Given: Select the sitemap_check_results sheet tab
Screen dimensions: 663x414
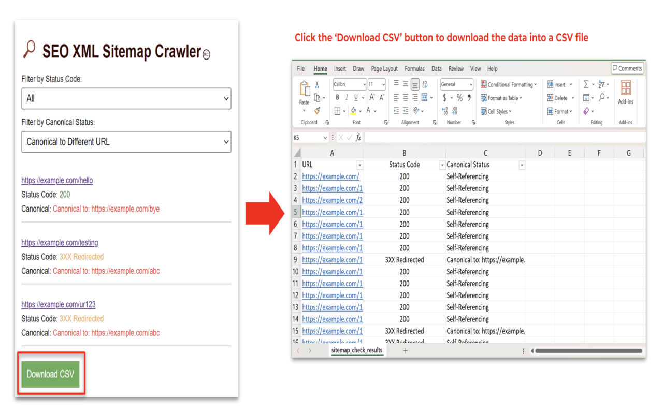Looking at the screenshot, I should 357,350.
